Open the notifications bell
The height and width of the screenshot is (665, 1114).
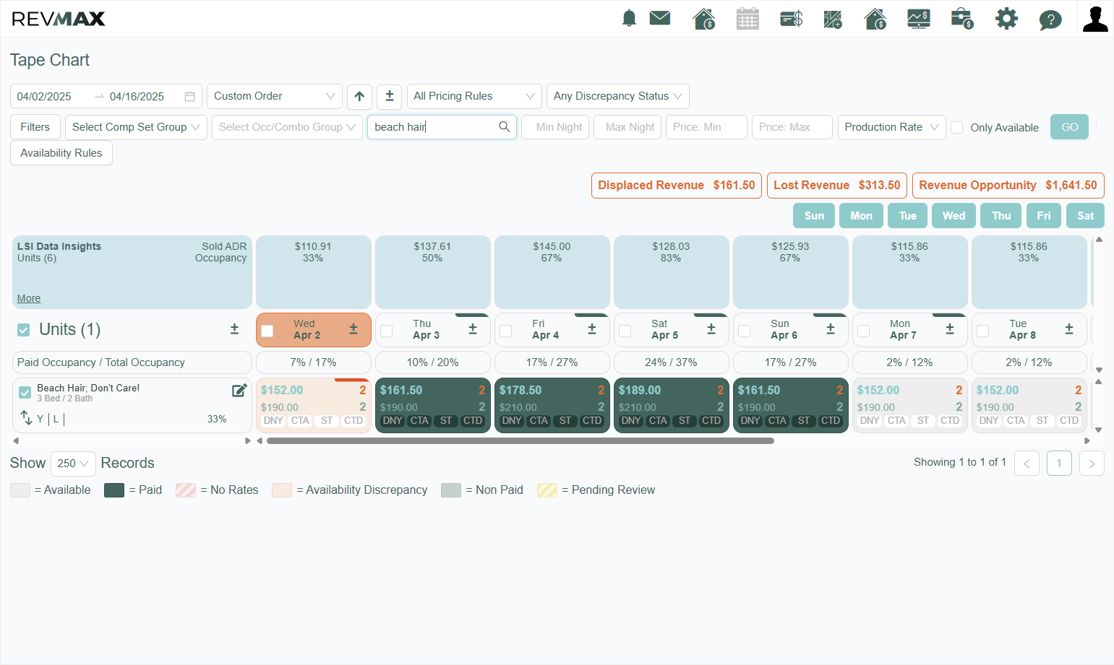click(629, 18)
